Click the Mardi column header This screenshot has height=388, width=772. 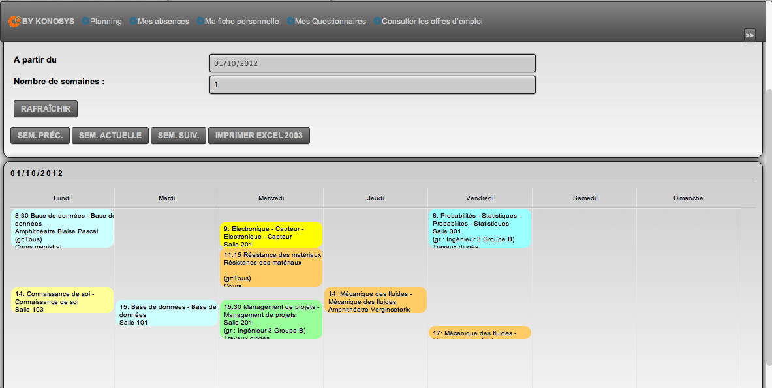[x=167, y=198]
